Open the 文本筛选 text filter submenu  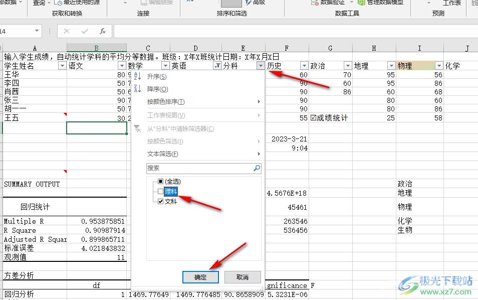[198, 154]
